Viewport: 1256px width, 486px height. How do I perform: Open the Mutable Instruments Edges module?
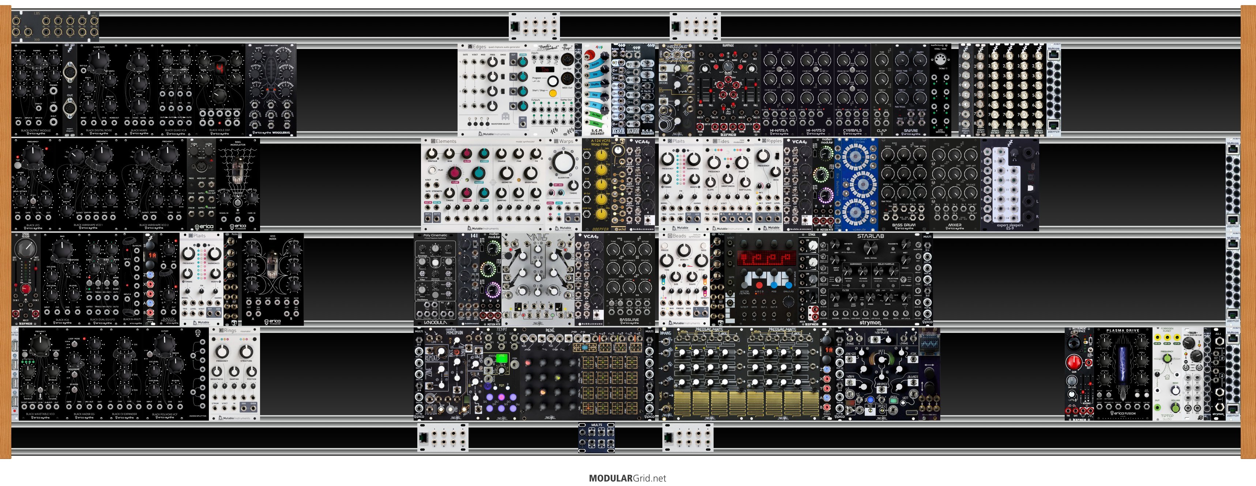pos(494,90)
